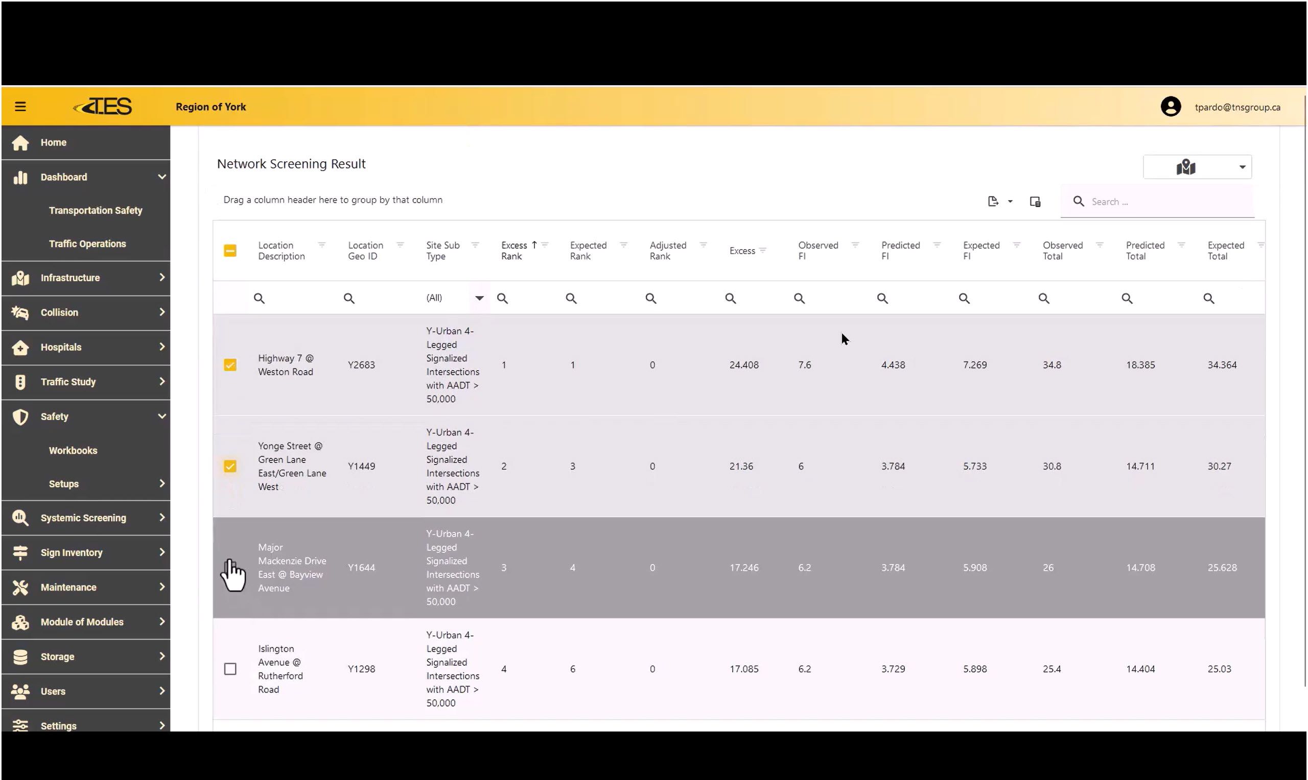Open Transportation Safety dashboard item
1308x780 pixels.
(x=95, y=210)
